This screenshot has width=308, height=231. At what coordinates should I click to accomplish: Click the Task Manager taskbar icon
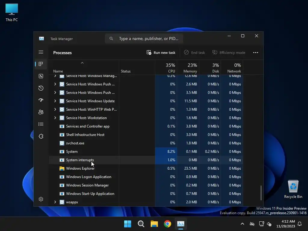181,224
